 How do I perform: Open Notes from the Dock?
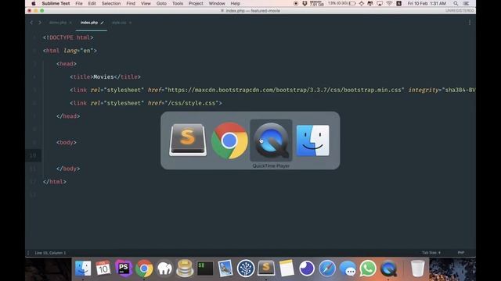click(287, 268)
